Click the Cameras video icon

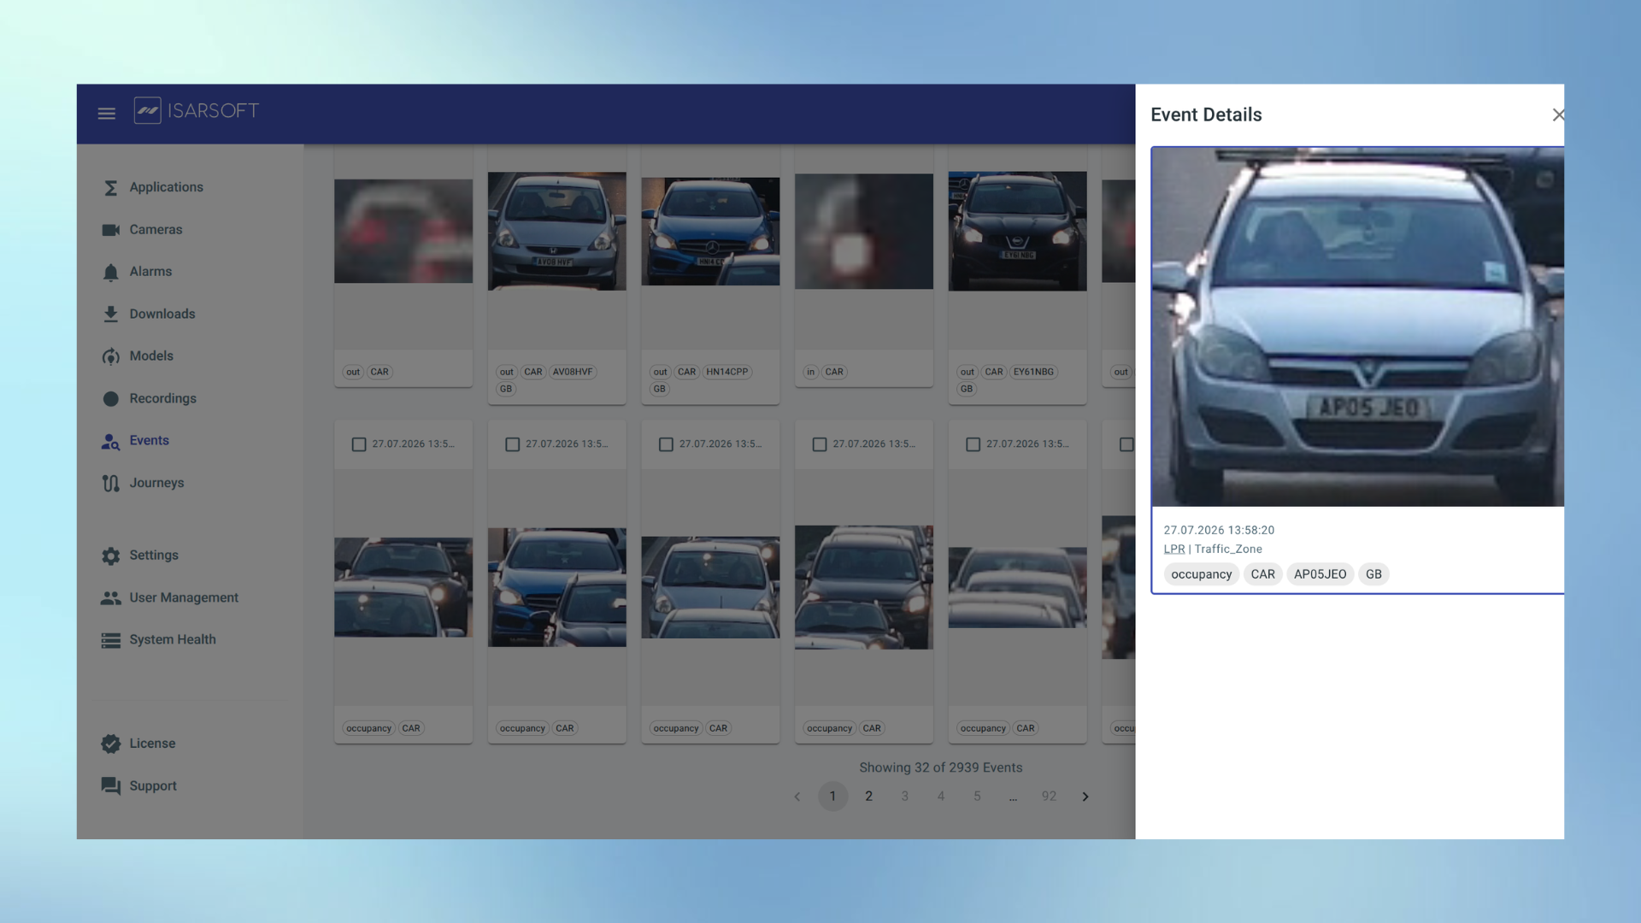[x=110, y=230]
